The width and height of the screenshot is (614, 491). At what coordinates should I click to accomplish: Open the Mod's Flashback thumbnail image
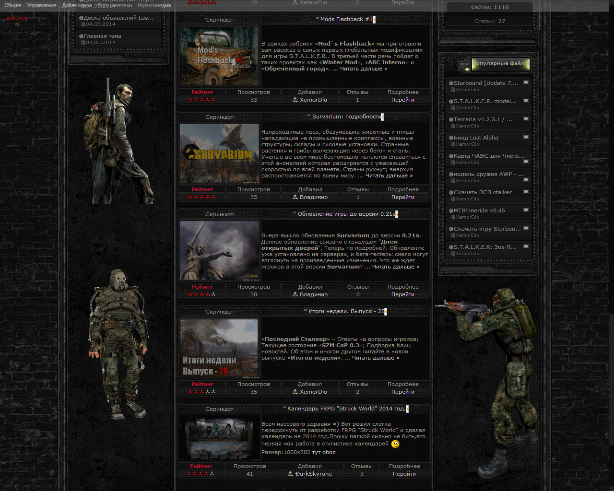tap(219, 56)
